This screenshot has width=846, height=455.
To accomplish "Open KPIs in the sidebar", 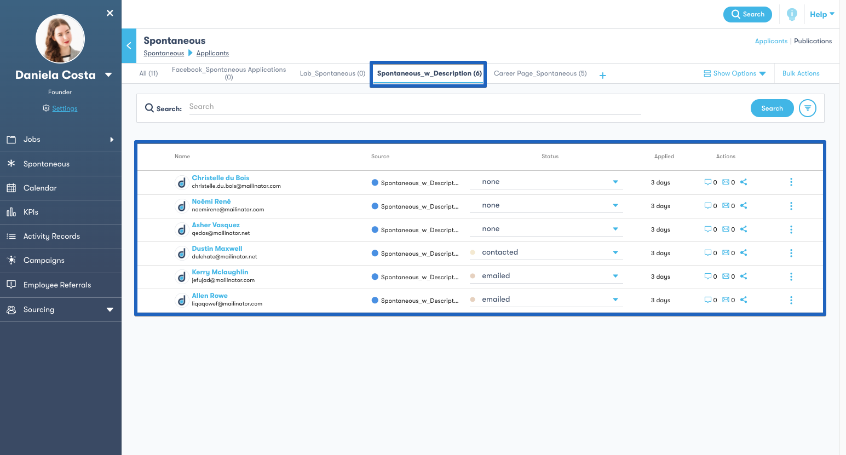I will click(60, 212).
